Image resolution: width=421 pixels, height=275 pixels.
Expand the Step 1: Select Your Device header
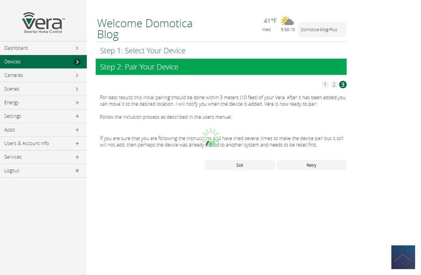coord(142,51)
